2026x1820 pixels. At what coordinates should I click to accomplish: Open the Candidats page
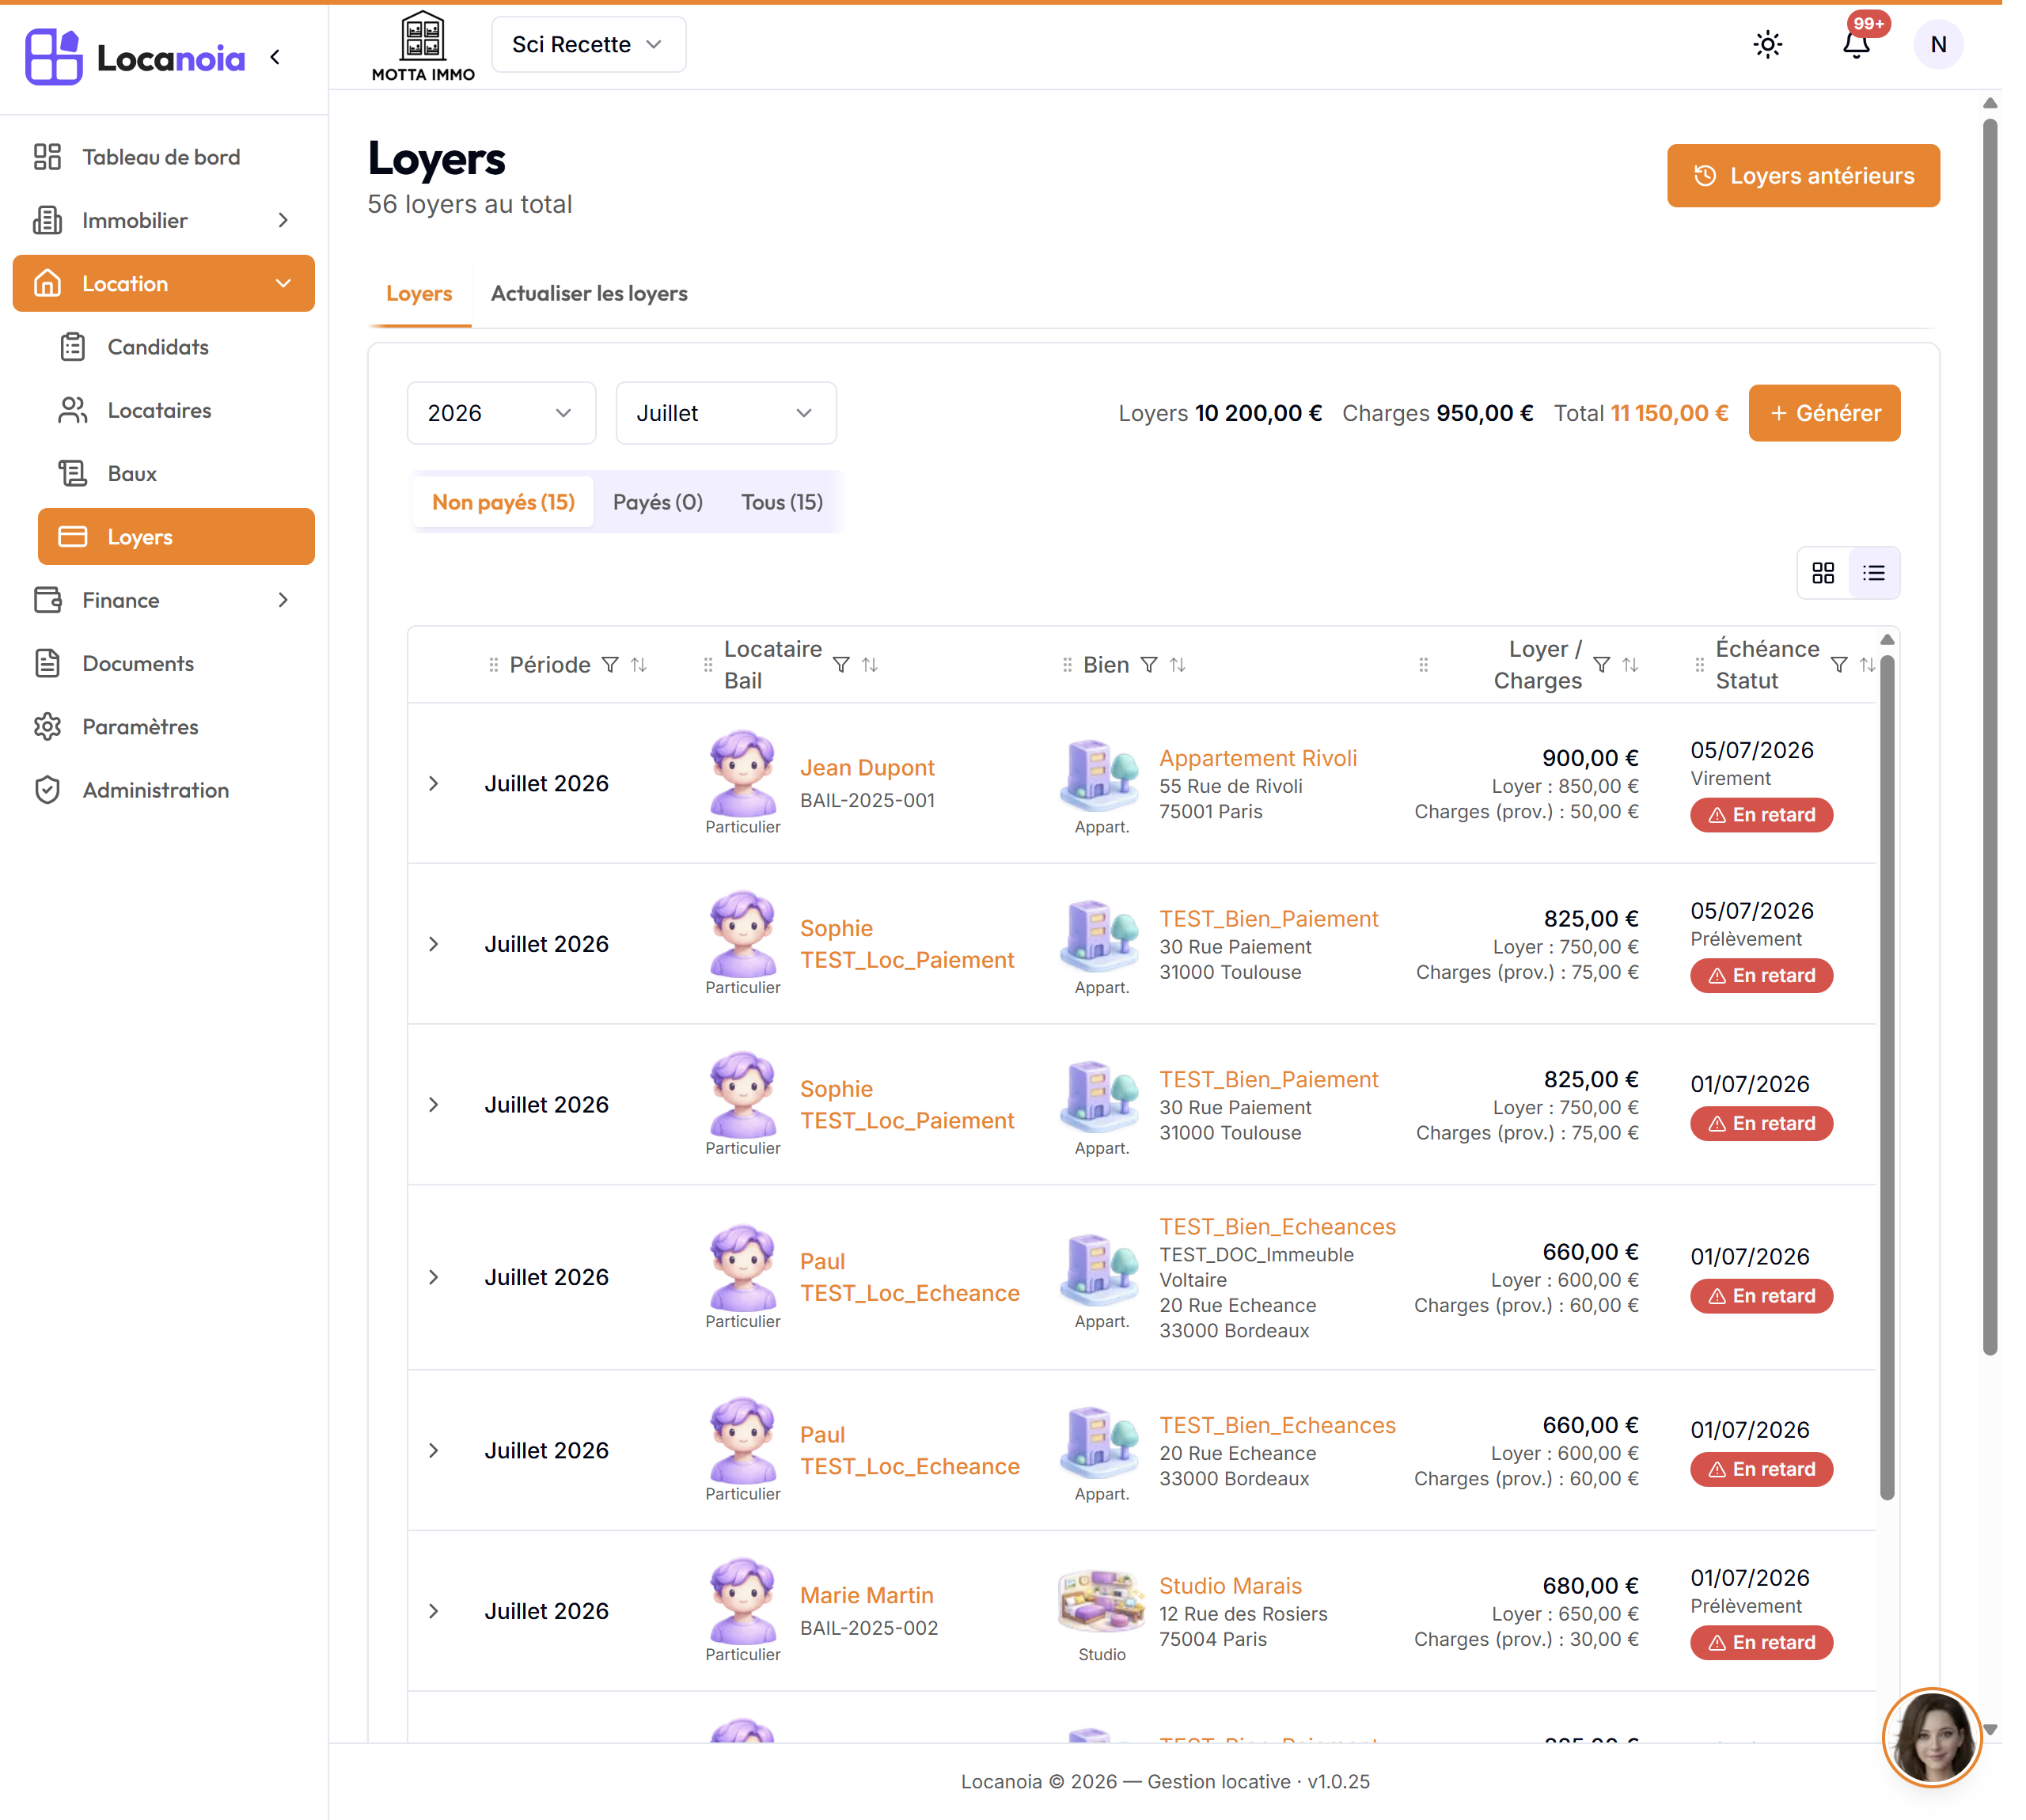(176, 347)
